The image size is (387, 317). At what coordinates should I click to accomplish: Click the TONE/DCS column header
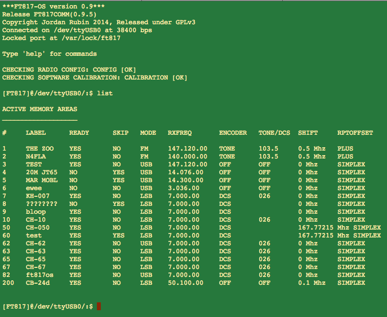tap(274, 133)
